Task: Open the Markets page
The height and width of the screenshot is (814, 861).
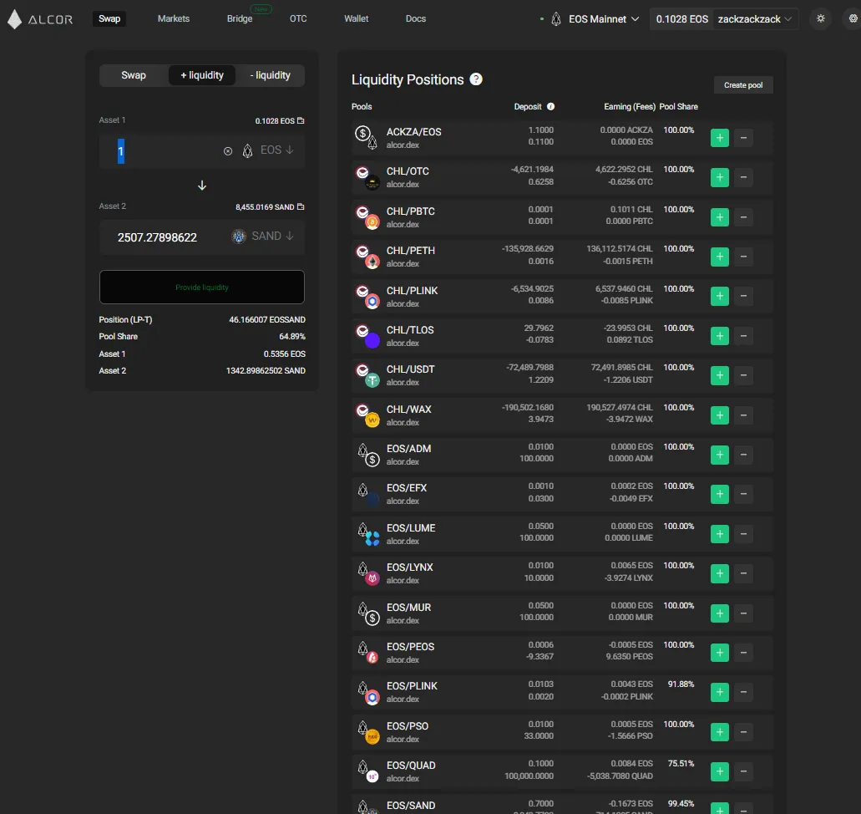Action: point(174,18)
